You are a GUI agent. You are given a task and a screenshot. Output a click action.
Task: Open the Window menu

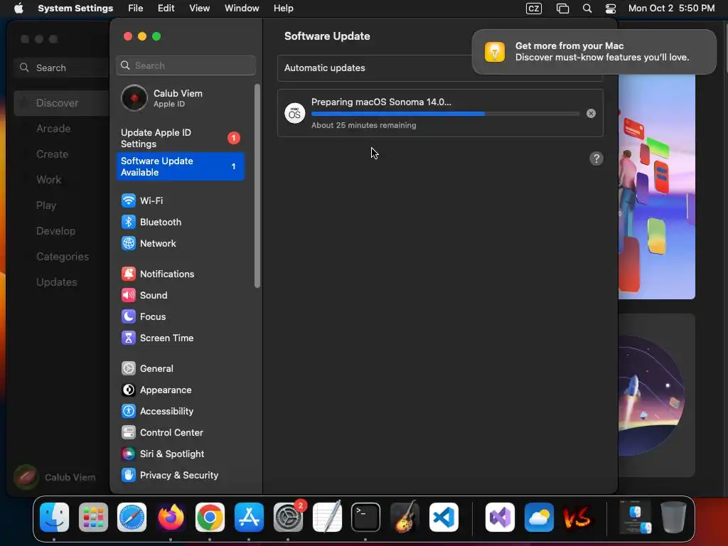(x=242, y=9)
